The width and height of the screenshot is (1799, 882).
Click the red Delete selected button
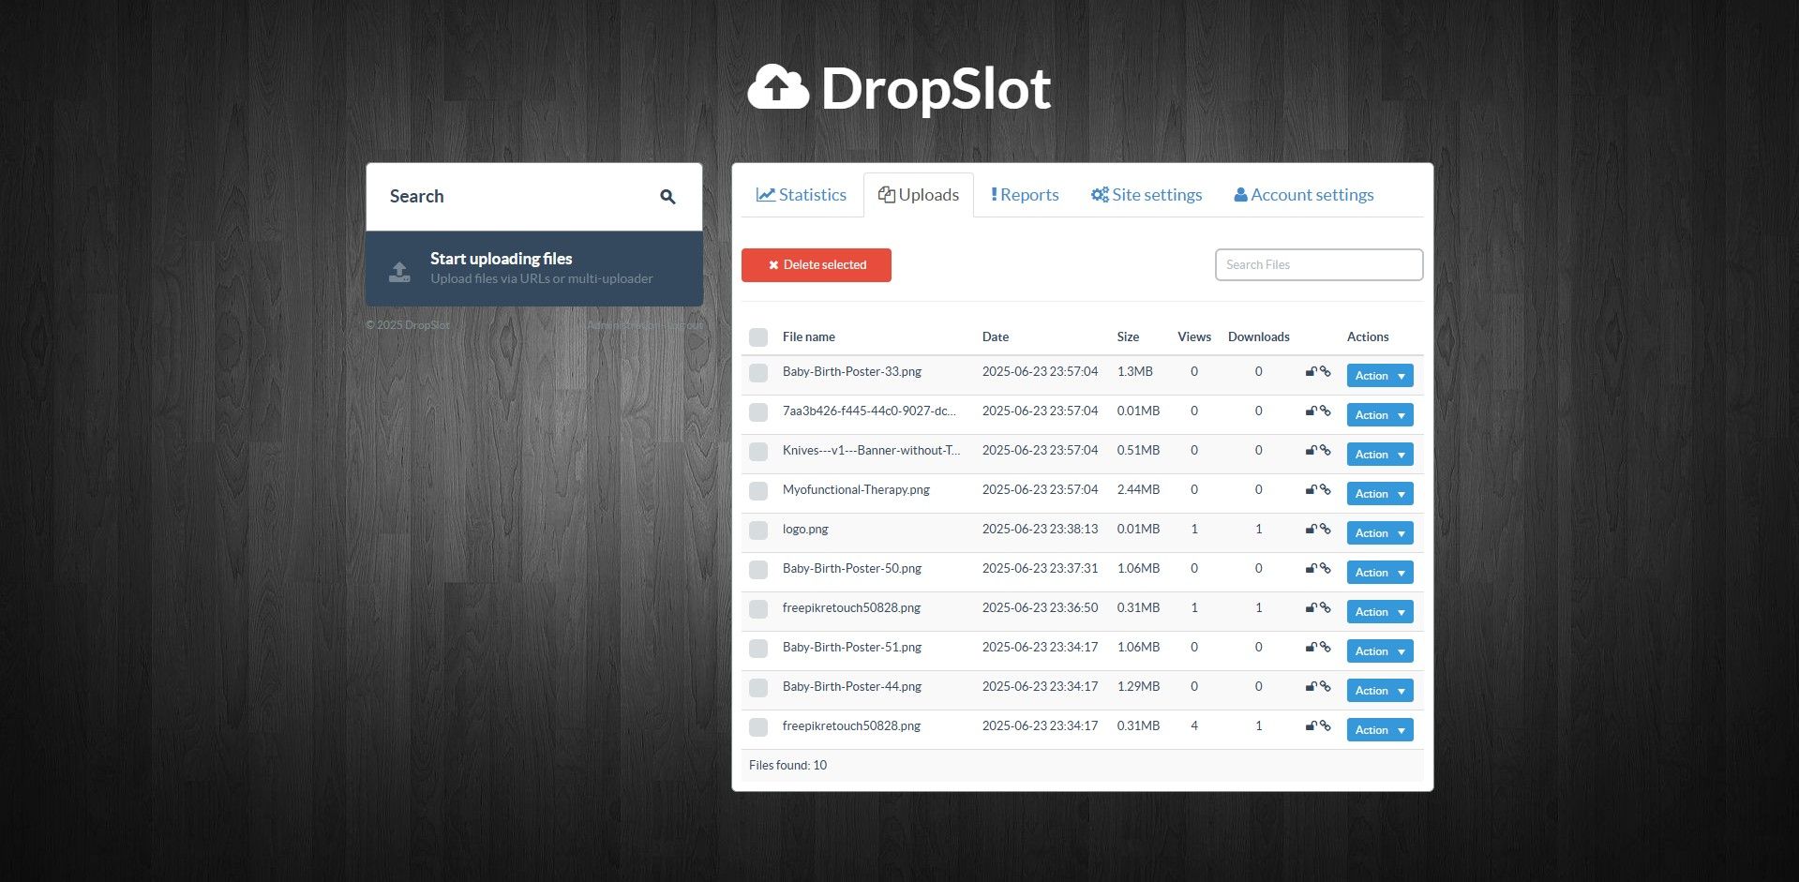(x=817, y=265)
